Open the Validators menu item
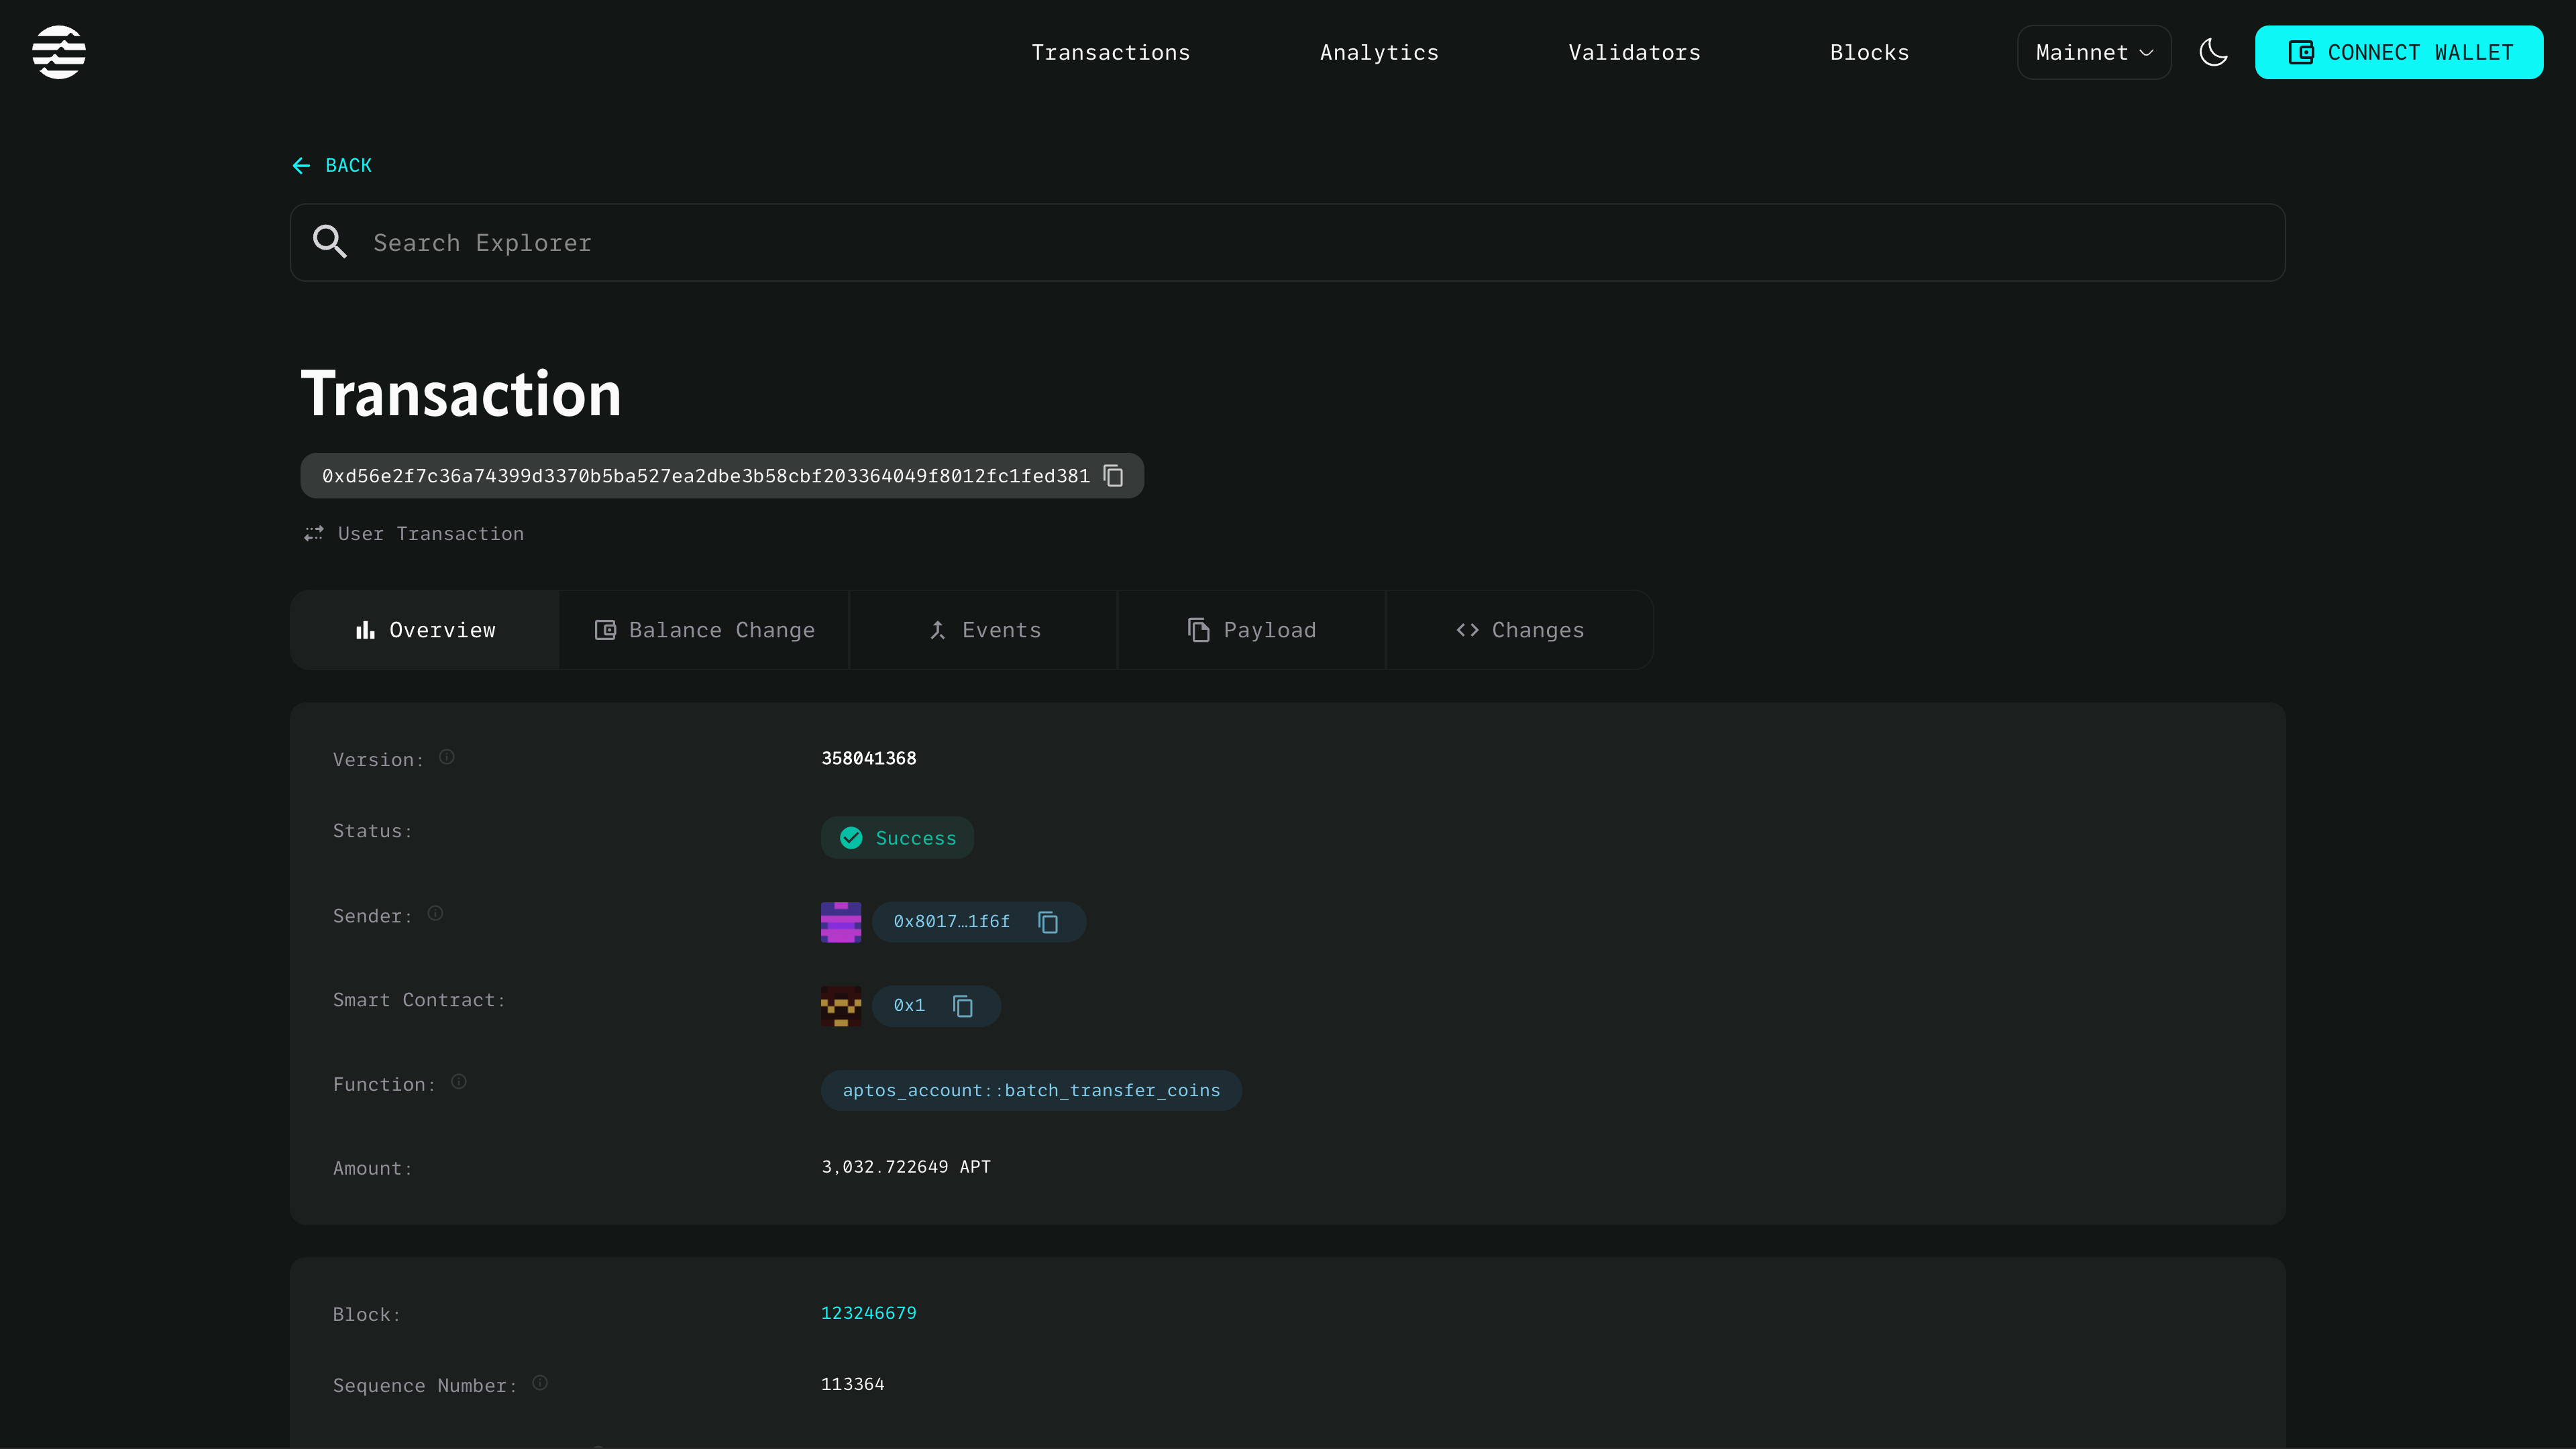This screenshot has height=1449, width=2576. click(1634, 52)
